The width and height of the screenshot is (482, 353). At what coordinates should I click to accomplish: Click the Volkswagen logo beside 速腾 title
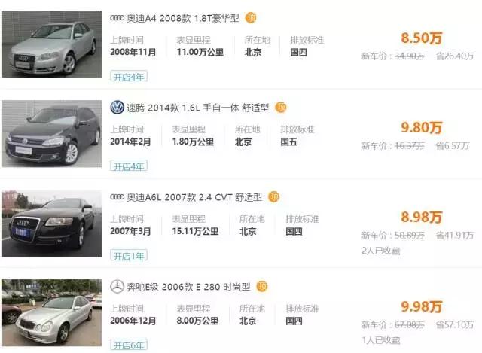point(117,108)
